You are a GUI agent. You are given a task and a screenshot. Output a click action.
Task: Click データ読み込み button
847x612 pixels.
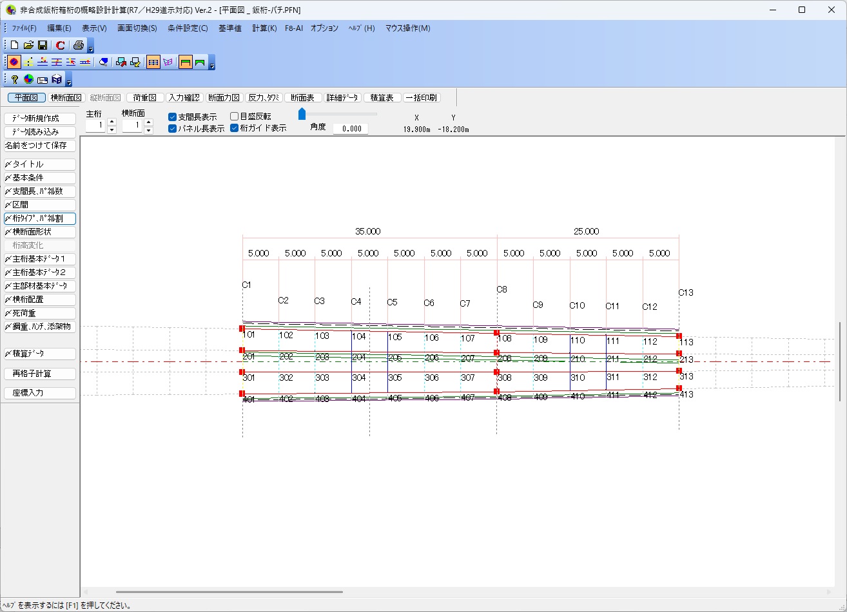40,132
